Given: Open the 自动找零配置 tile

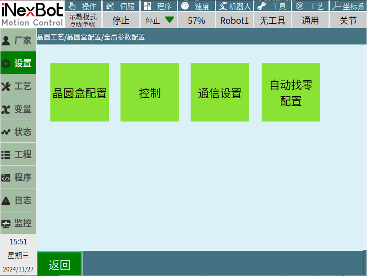Looking at the screenshot, I should (x=290, y=93).
